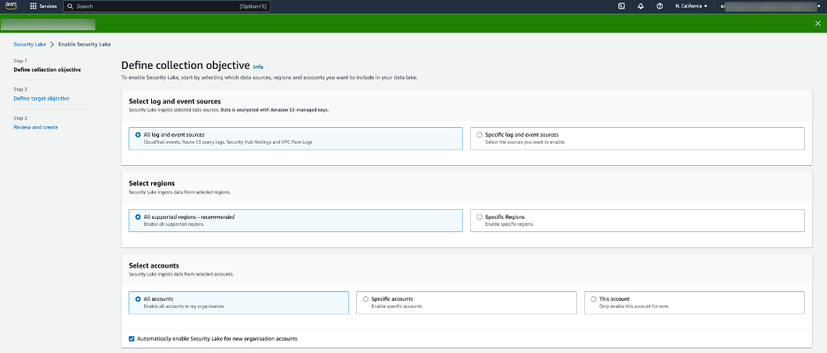The height and width of the screenshot is (353, 827).
Task: Open the help question mark icon
Action: 659,6
